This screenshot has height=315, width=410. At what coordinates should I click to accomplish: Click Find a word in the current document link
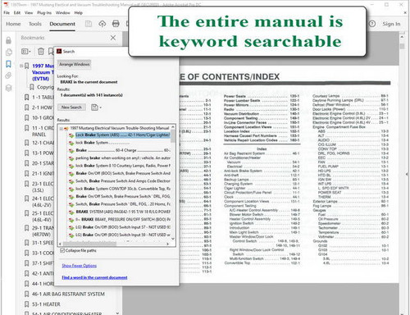click(94, 277)
